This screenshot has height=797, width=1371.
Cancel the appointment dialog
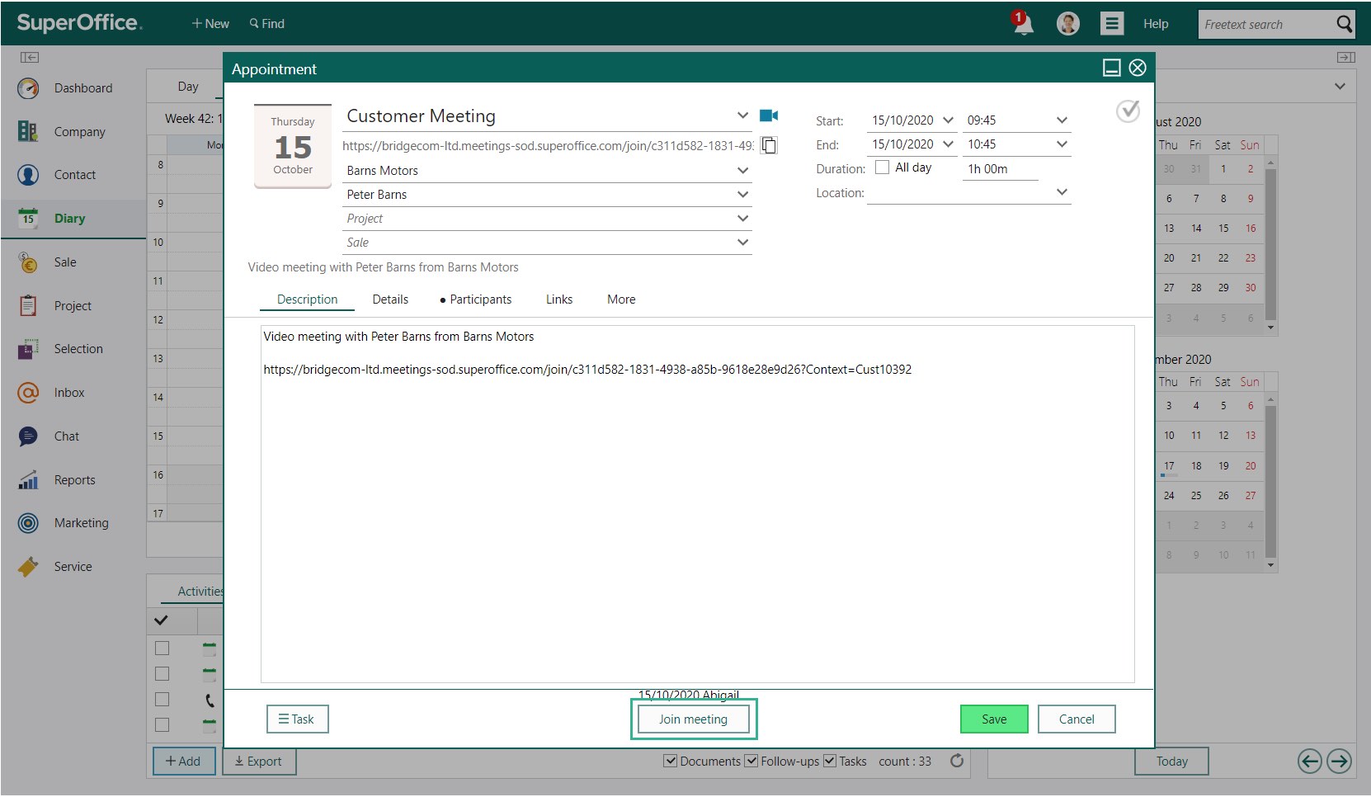(x=1077, y=719)
